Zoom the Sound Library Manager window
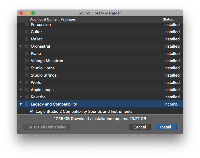 pyautogui.click(x=33, y=13)
